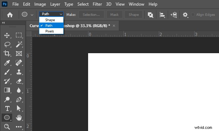Select the Dodge tool
The height and width of the screenshot is (131, 219).
click(x=7, y=99)
